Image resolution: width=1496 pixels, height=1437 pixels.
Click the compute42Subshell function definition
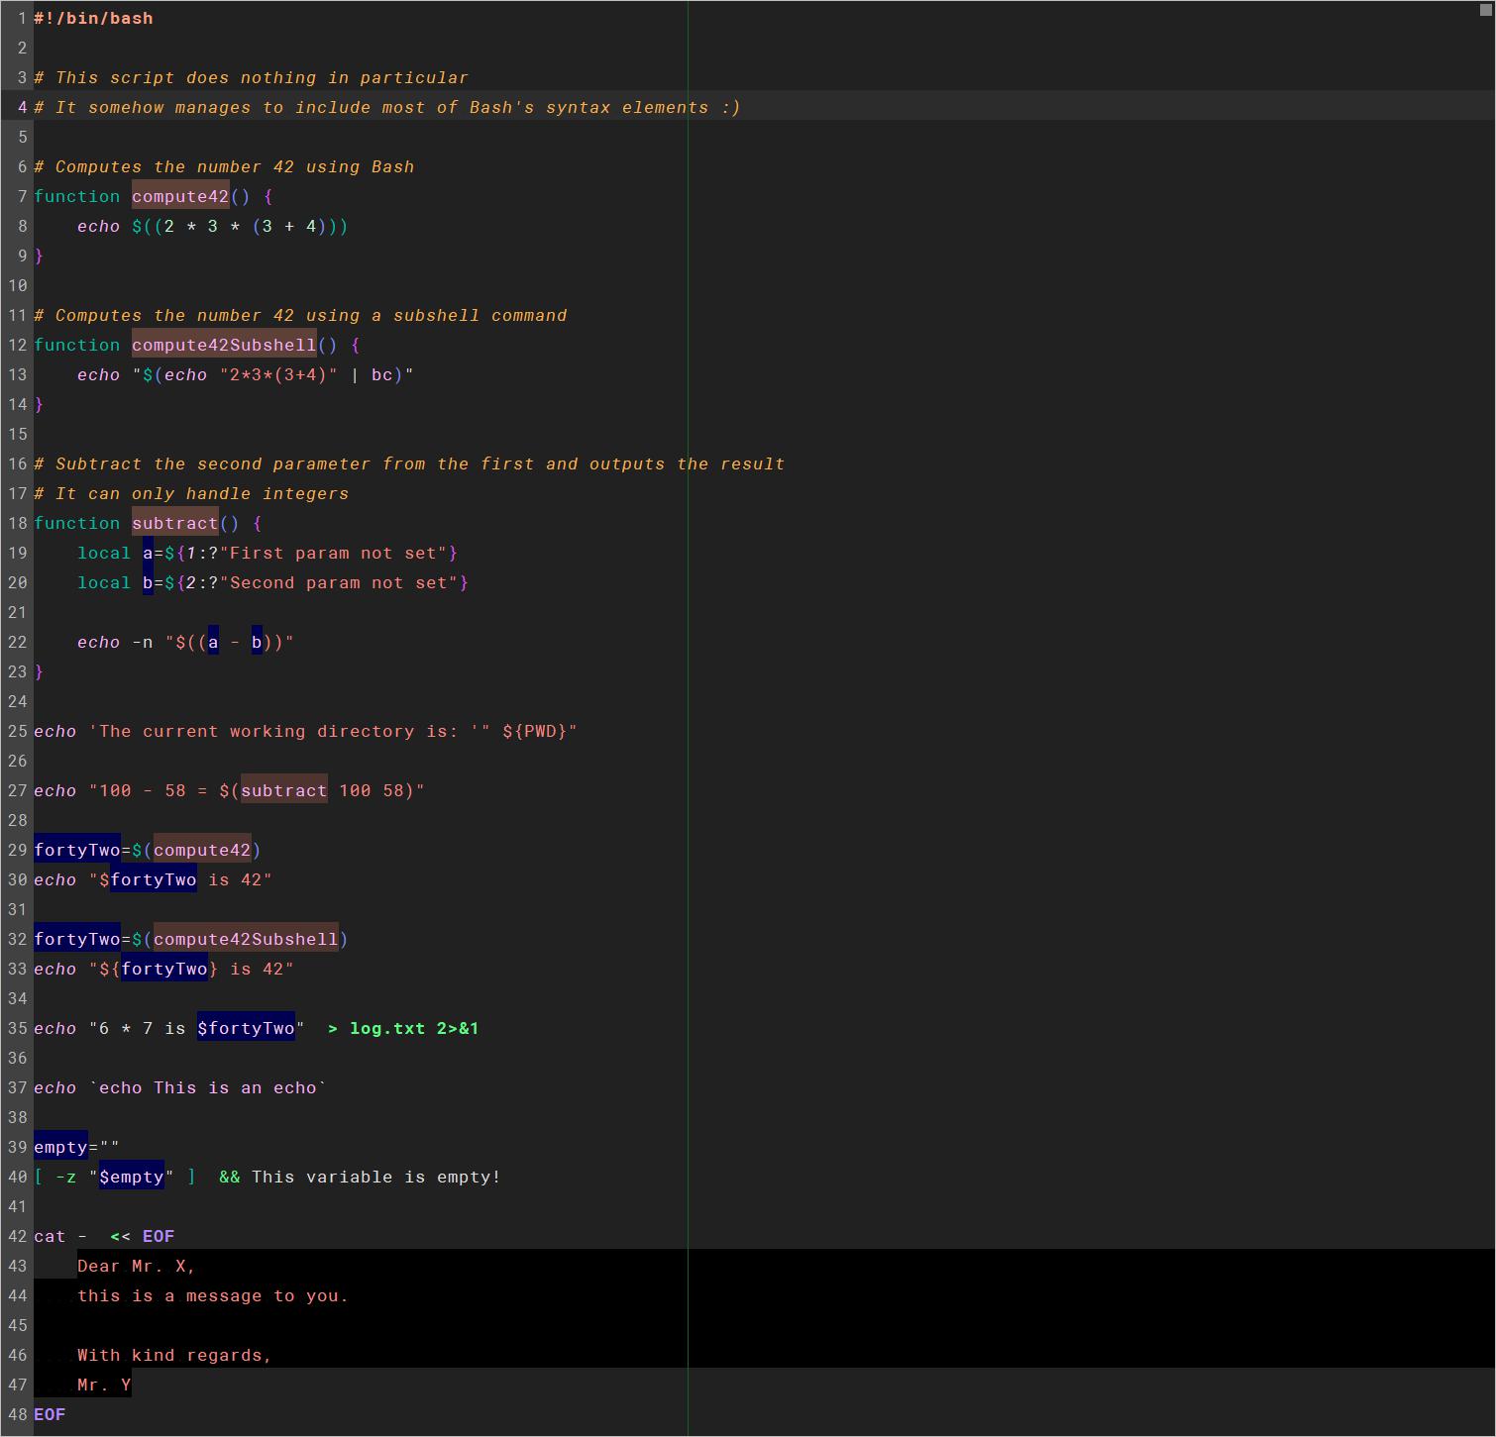[x=222, y=345]
